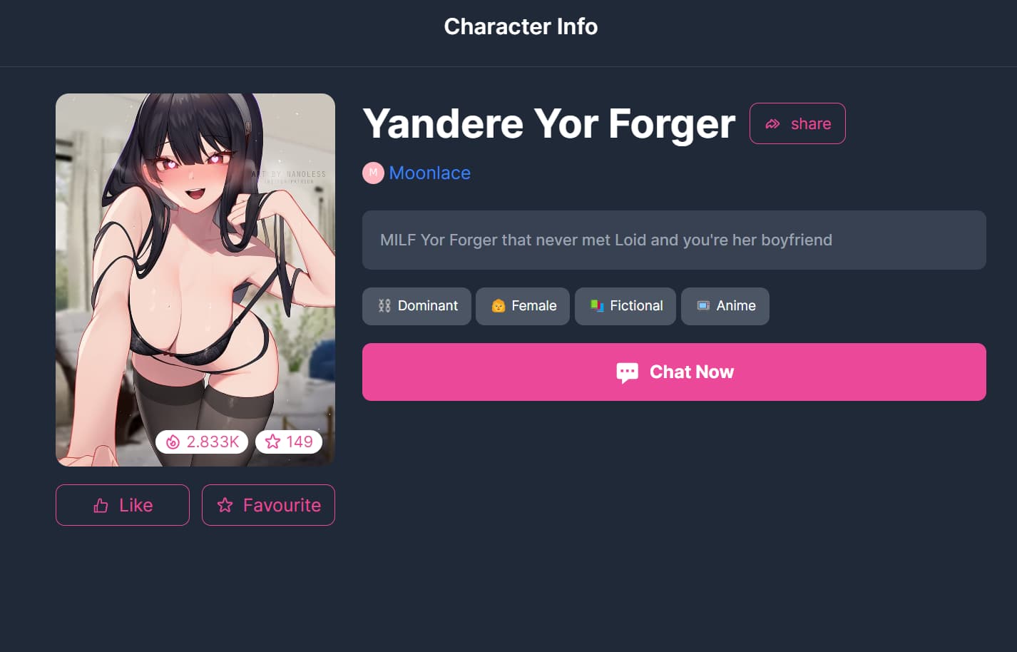
Task: Start chat with Chat Now button
Action: pos(674,372)
